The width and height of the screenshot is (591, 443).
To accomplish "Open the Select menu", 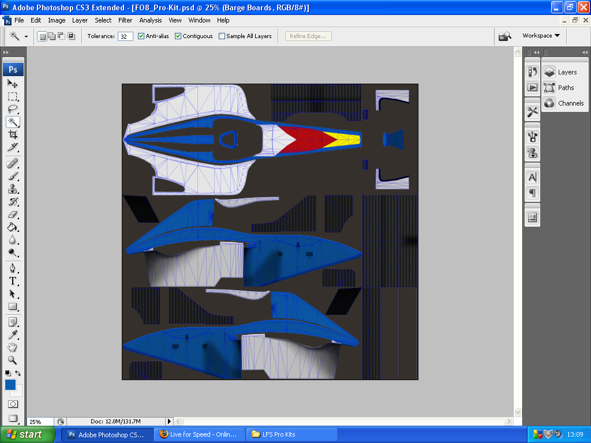I will point(103,20).
